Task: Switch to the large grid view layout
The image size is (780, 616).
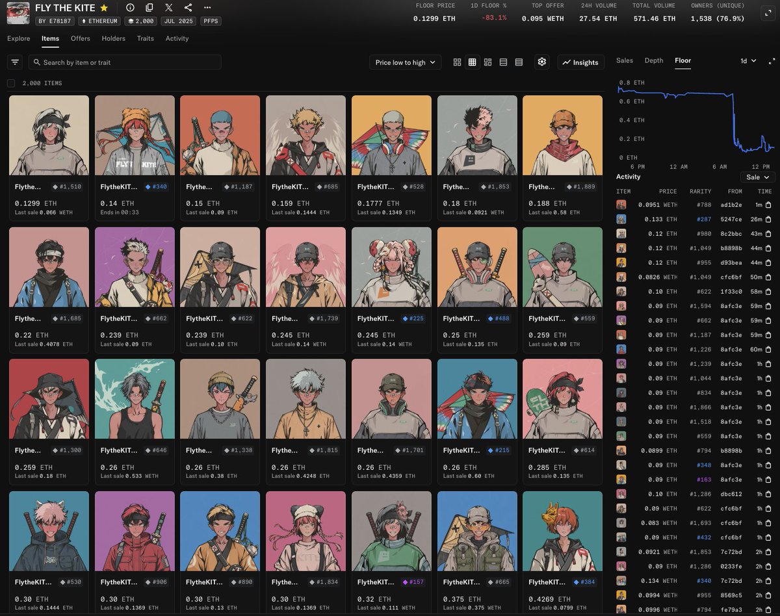Action: pyautogui.click(x=457, y=62)
